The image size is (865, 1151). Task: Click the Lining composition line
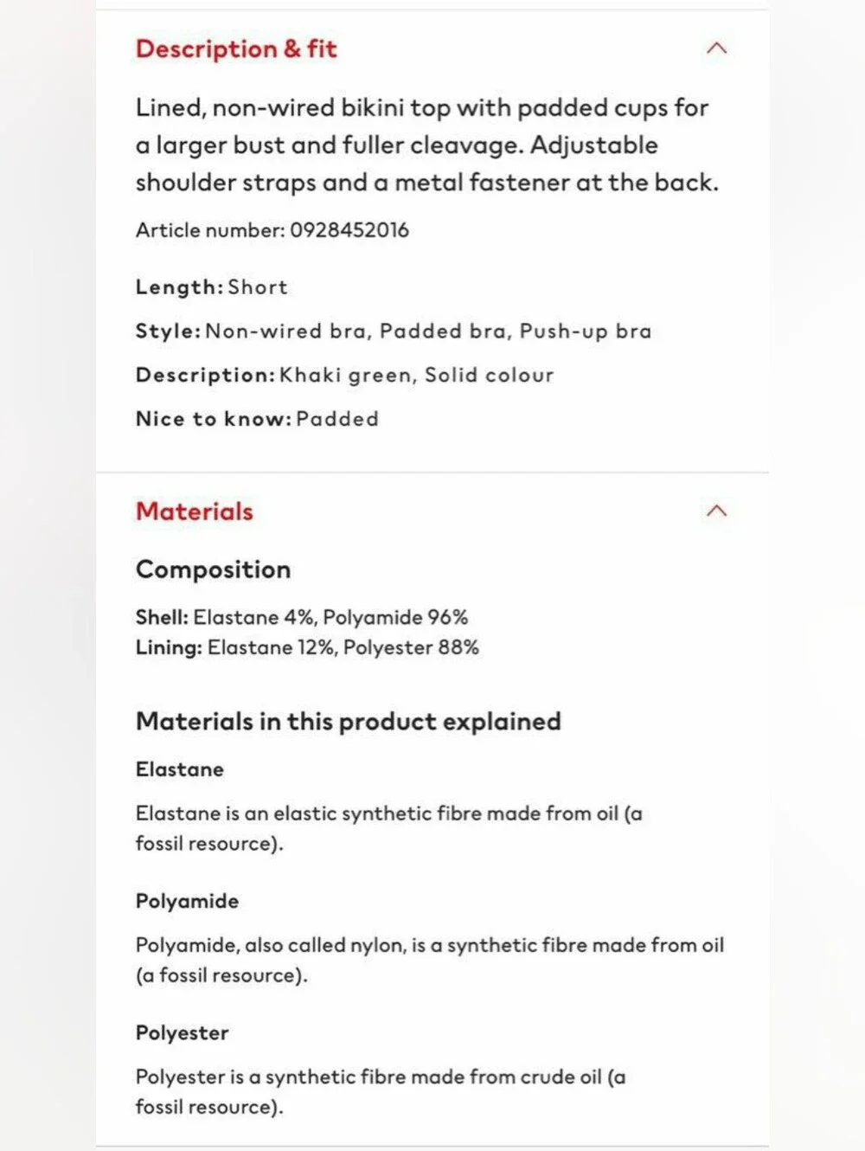(307, 647)
